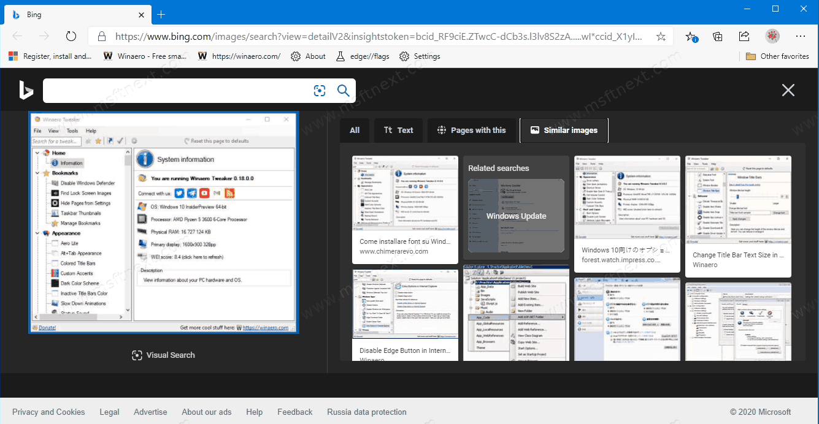819x424 pixels.
Task: Open the Advertise footer link
Action: coord(150,412)
